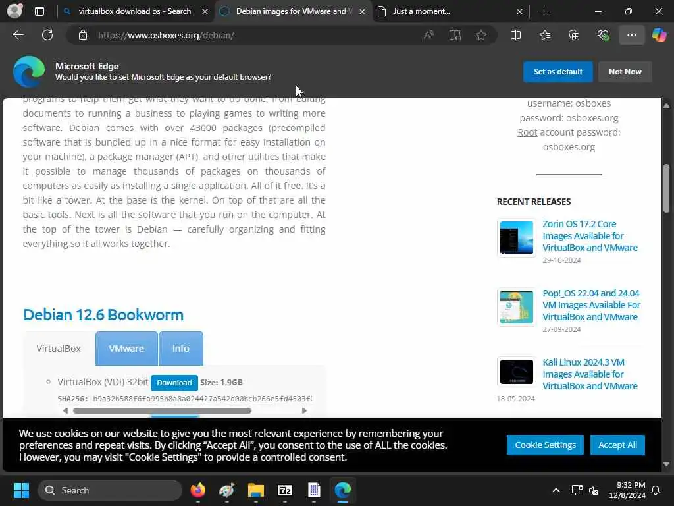The image size is (674, 506).
Task: Open the tab actions menu icon
Action: (39, 11)
